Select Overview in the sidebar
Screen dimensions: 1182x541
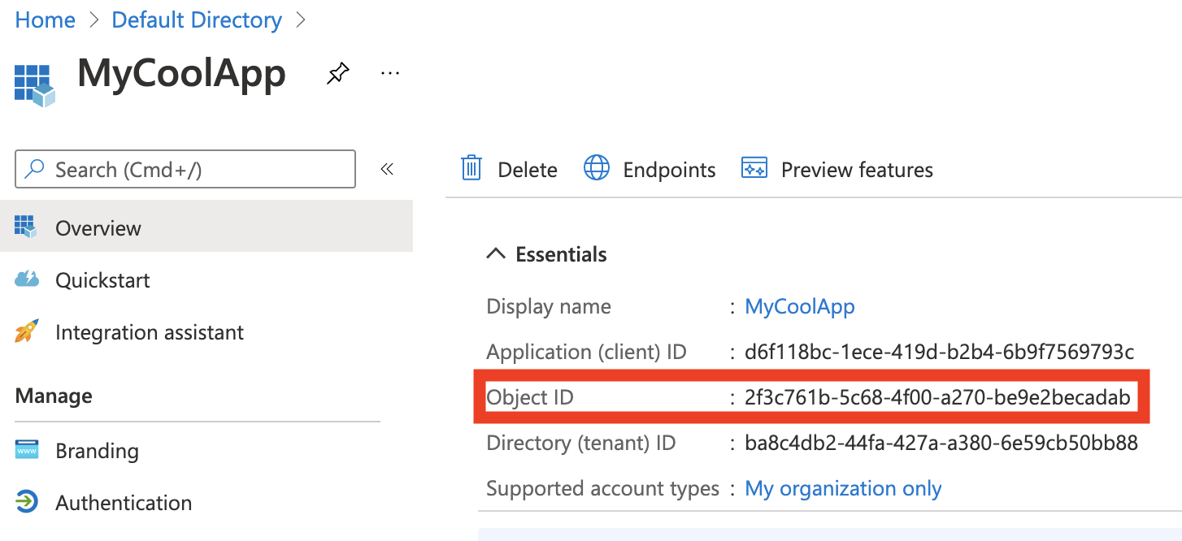click(97, 227)
